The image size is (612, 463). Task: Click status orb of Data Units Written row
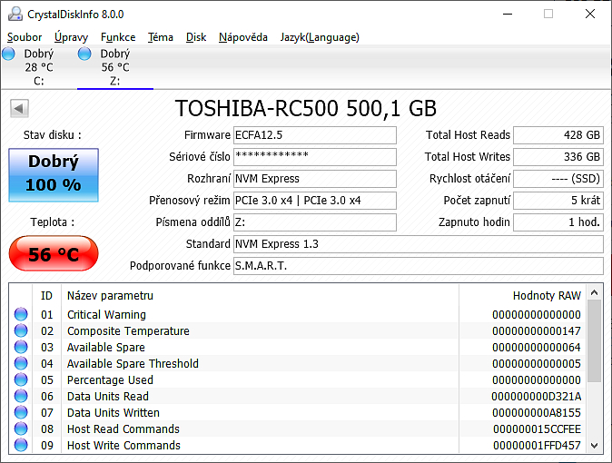point(21,412)
